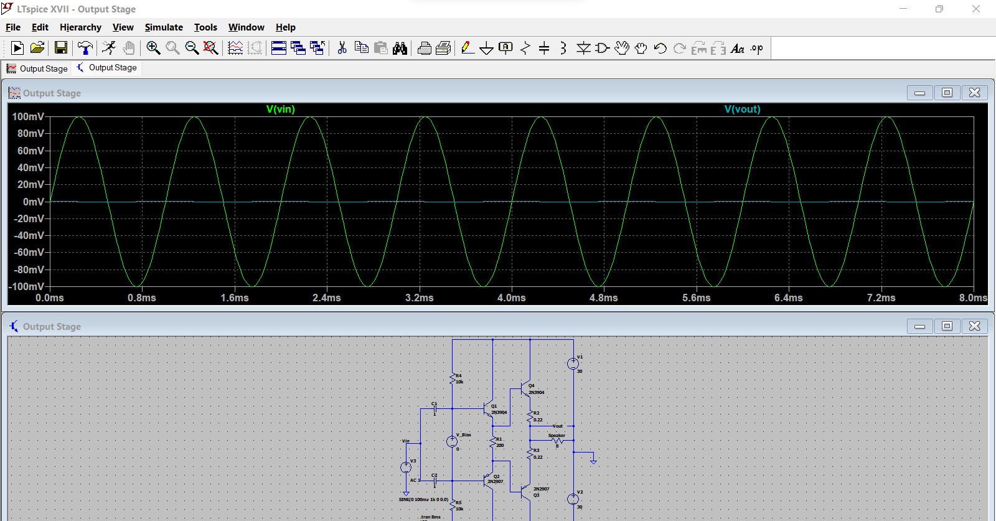The width and height of the screenshot is (996, 521).
Task: Open the Window menu
Action: (x=246, y=27)
